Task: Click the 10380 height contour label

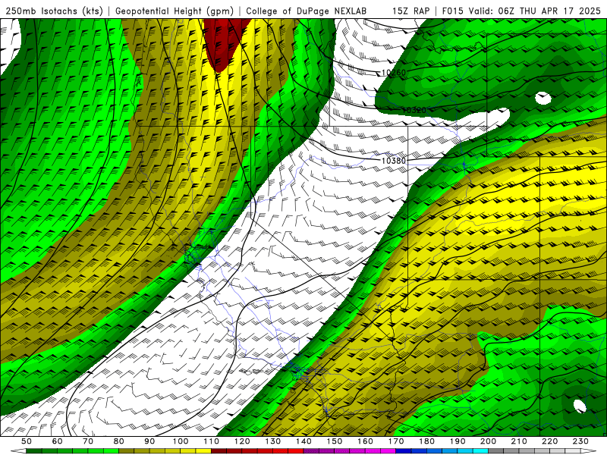Action: (394, 161)
